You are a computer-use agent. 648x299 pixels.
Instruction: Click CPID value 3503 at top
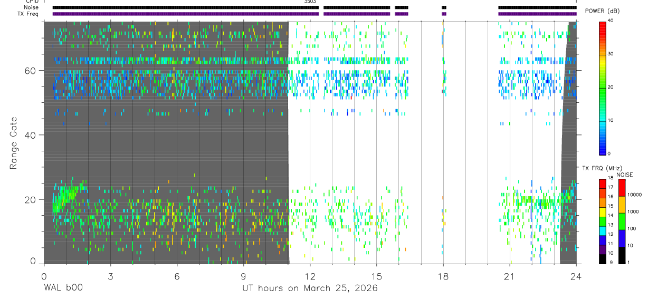310,2
